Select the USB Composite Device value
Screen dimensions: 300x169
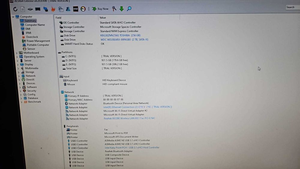click(x=117, y=155)
